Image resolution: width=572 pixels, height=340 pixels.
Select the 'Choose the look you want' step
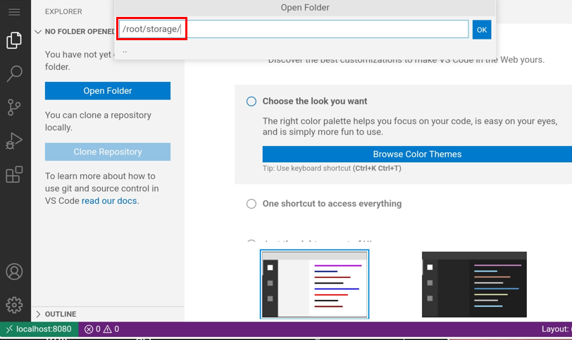pyautogui.click(x=314, y=101)
